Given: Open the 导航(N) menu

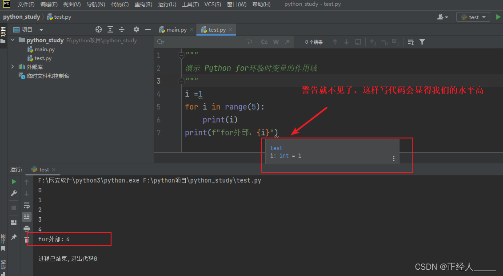Looking at the screenshot, I should tap(96, 4).
